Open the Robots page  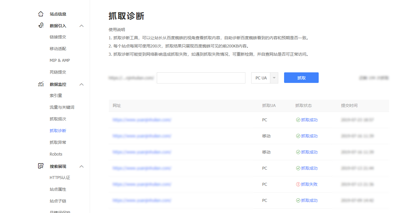pos(56,154)
